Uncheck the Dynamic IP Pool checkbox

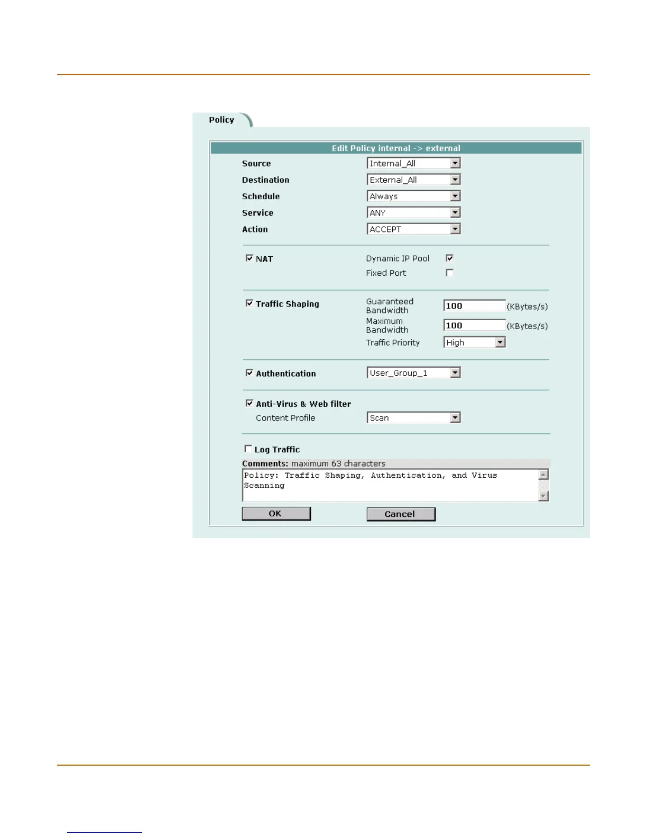[x=449, y=258]
